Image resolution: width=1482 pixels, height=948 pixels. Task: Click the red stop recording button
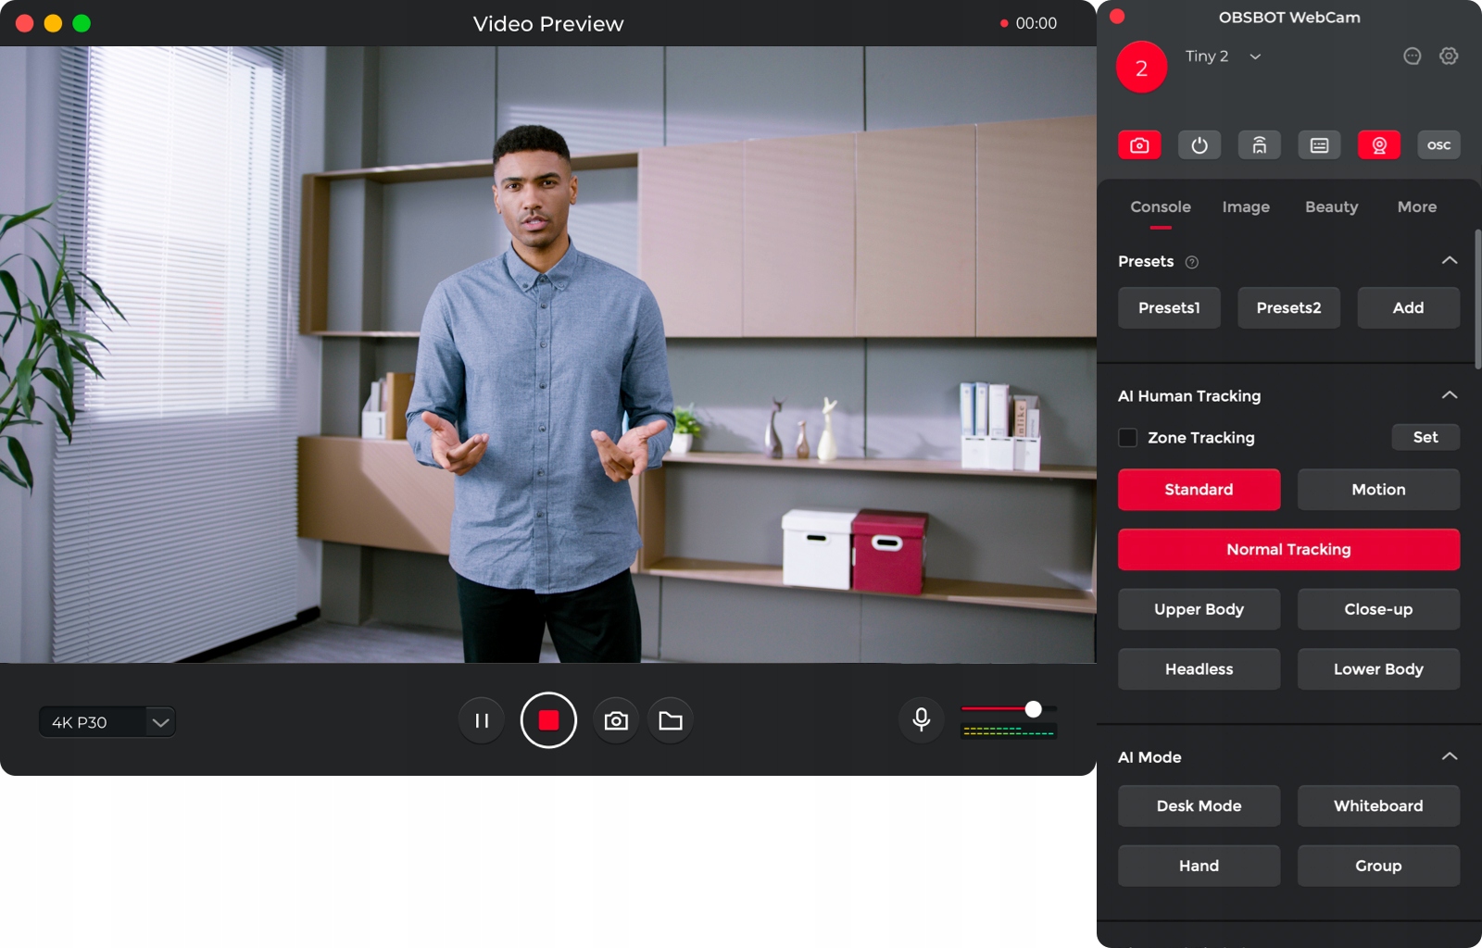click(548, 720)
